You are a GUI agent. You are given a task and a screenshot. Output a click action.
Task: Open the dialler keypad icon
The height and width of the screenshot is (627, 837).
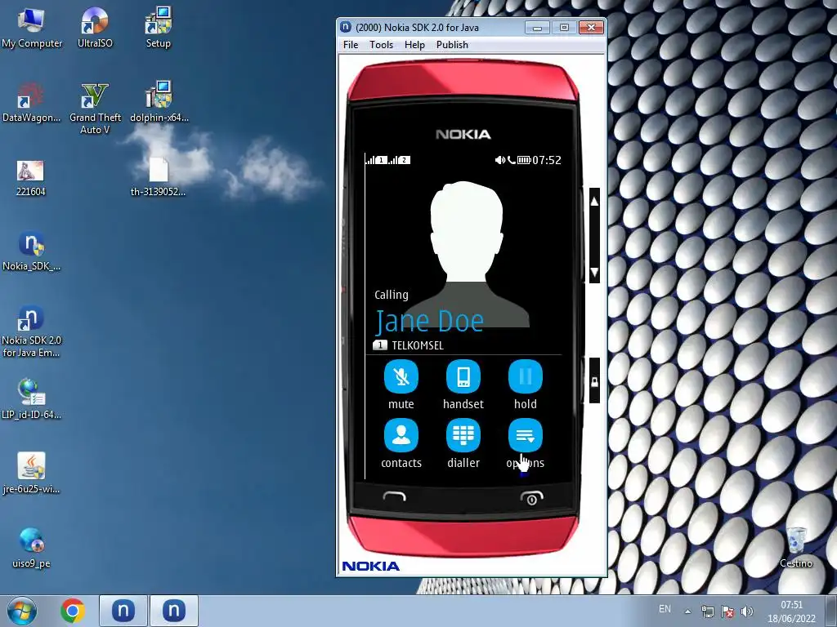463,436
